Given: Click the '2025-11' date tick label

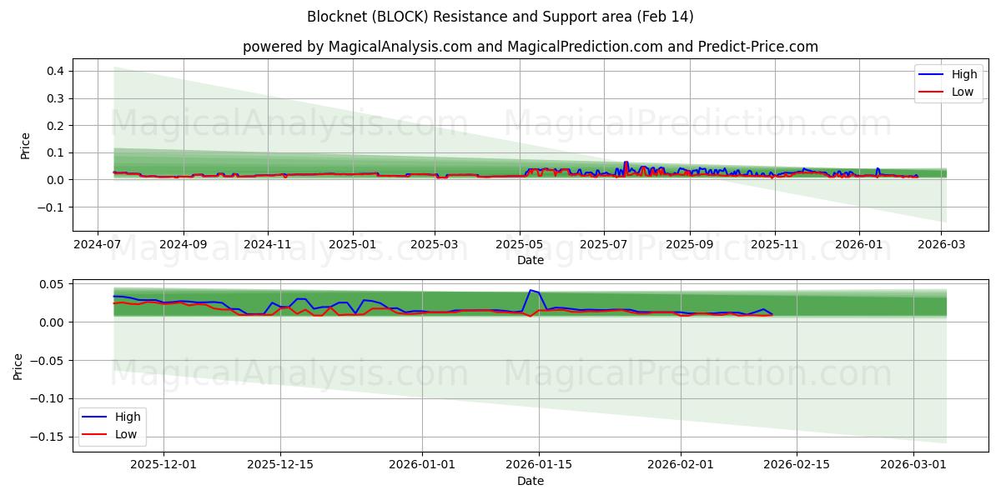Looking at the screenshot, I should (775, 245).
